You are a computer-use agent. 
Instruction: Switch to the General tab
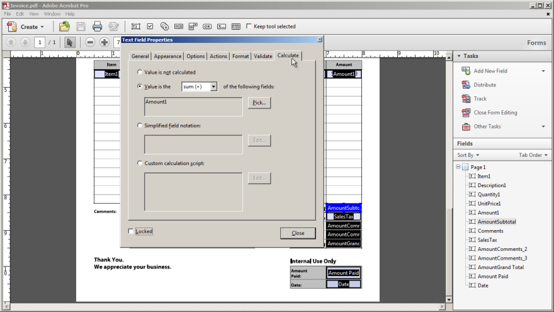pyautogui.click(x=140, y=56)
